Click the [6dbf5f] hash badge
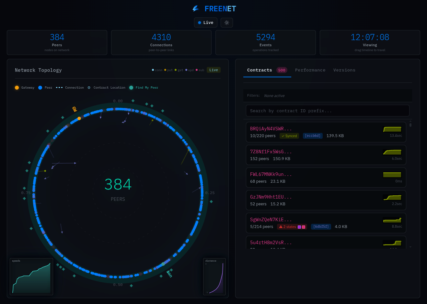This screenshot has width=427, height=304. click(x=321, y=227)
